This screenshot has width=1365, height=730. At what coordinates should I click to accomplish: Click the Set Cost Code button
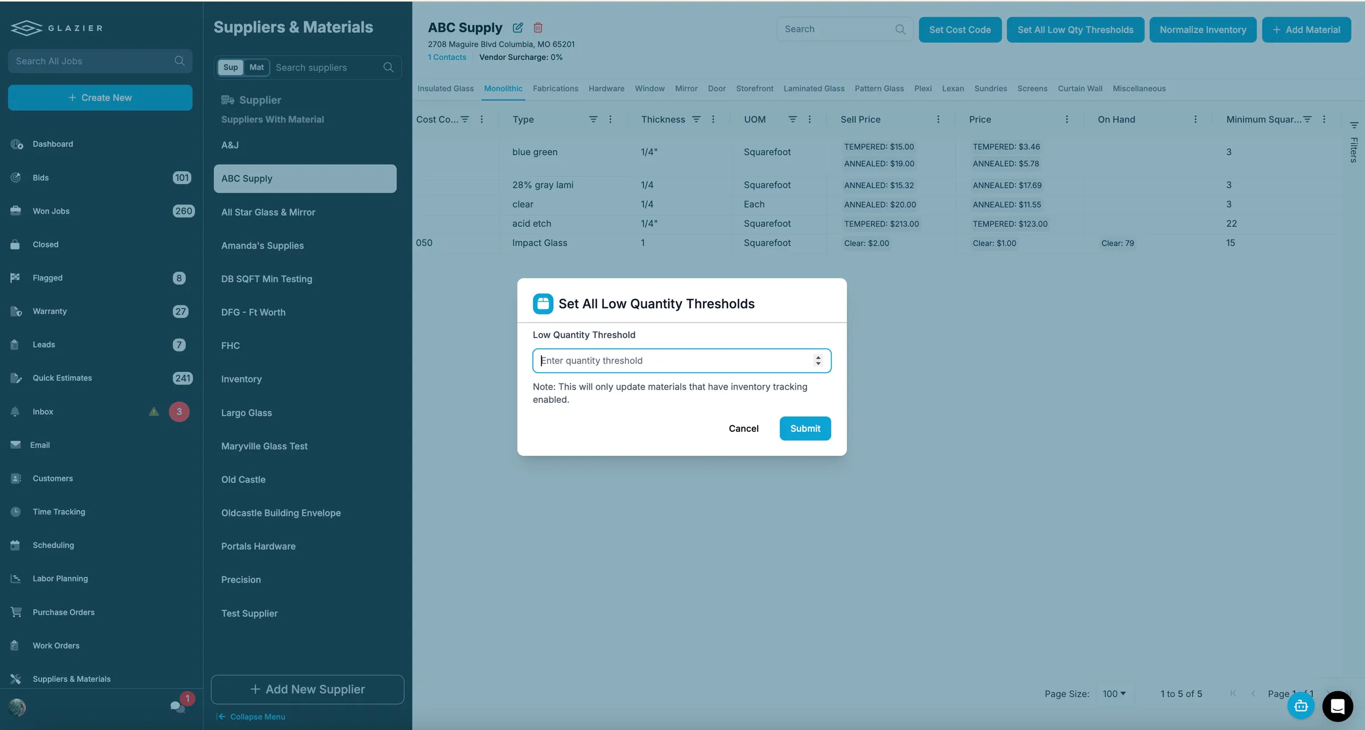coord(960,30)
